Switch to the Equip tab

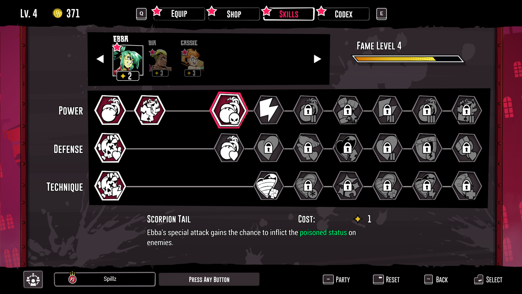tap(179, 14)
